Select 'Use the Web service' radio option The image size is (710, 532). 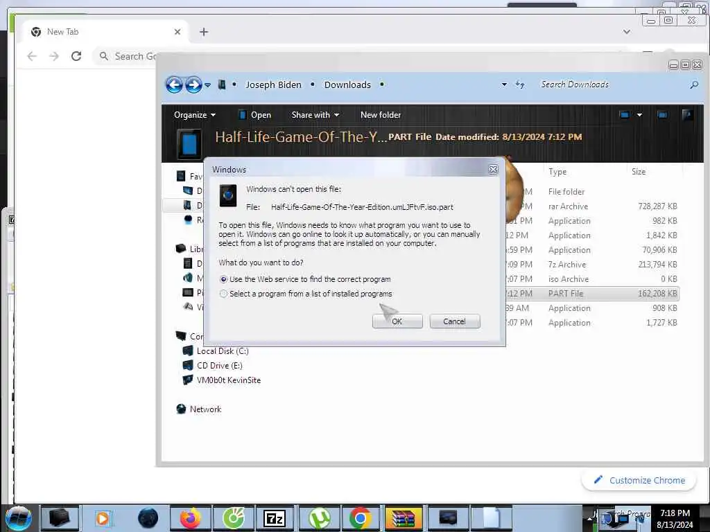pos(223,280)
